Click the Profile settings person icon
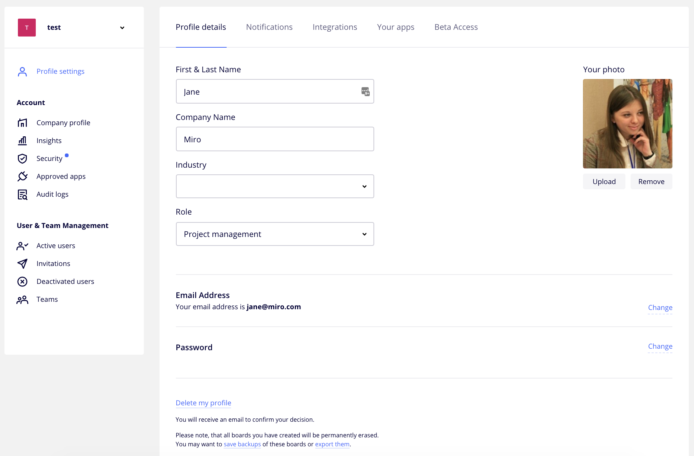Viewport: 694px width, 456px height. pyautogui.click(x=22, y=72)
